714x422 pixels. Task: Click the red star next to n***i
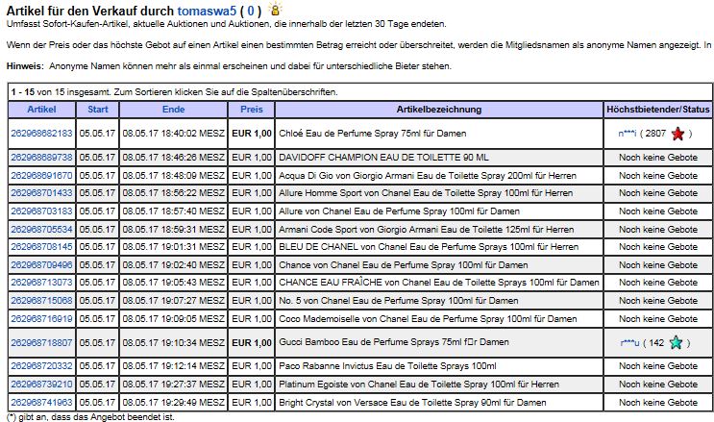tap(677, 134)
